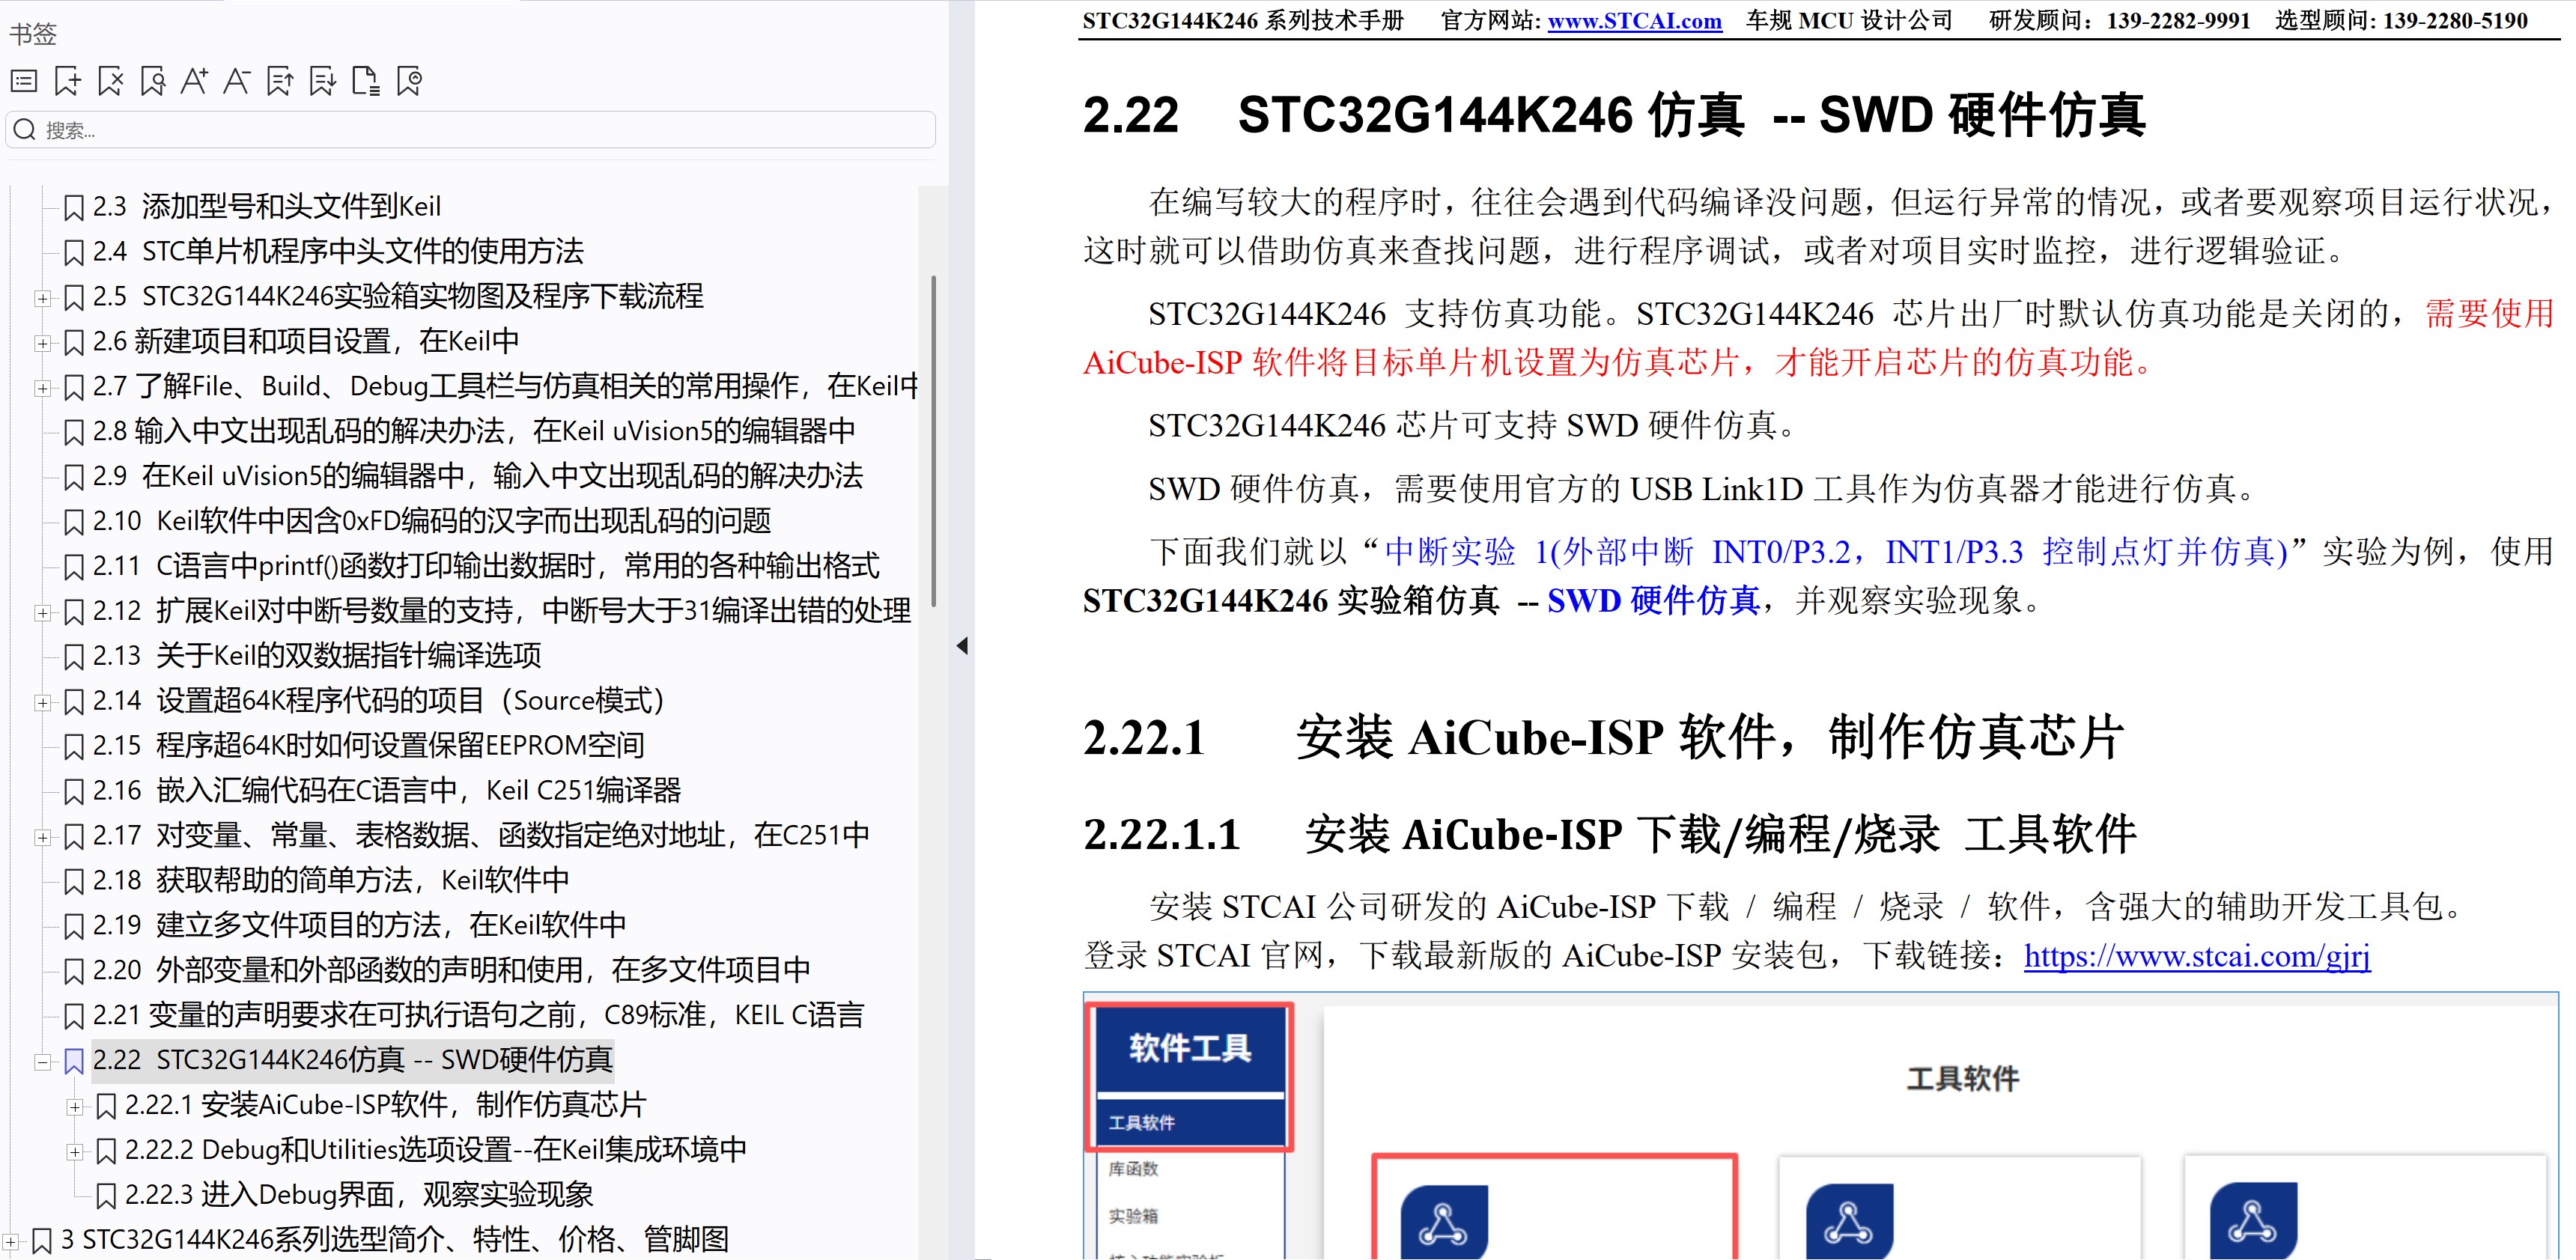Click the bookmark icon beside 2.18 entry

(73, 881)
